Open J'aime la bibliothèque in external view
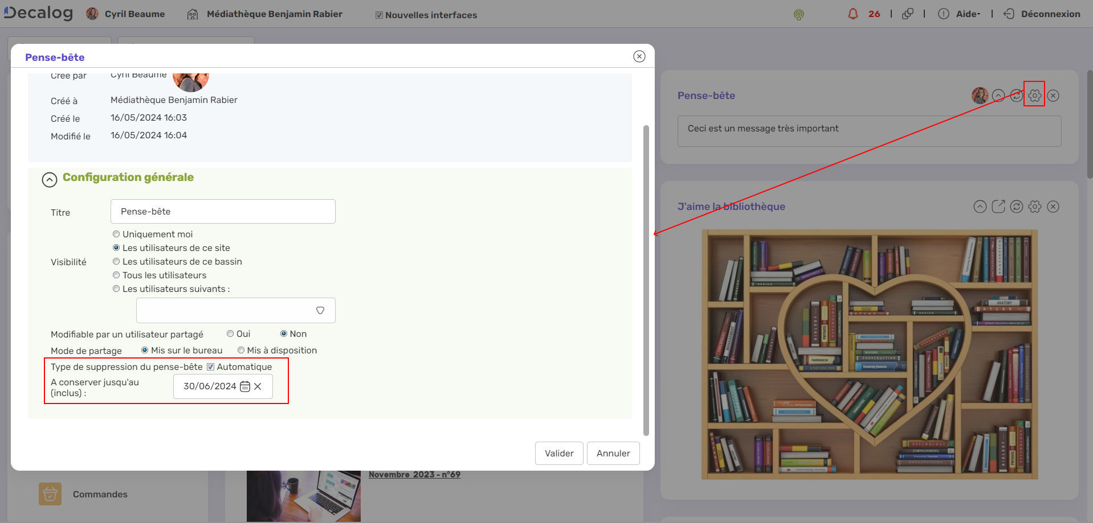1093x523 pixels. point(998,207)
